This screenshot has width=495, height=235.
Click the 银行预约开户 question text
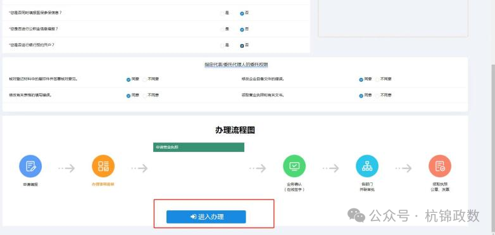click(32, 45)
